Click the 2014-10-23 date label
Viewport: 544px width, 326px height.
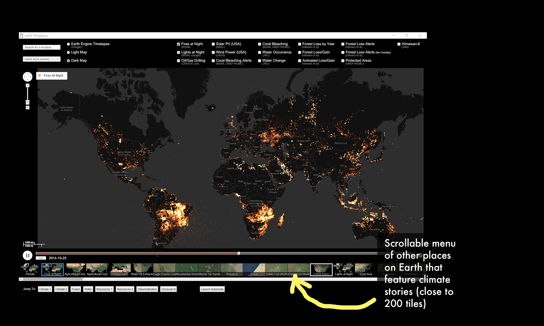(58, 258)
